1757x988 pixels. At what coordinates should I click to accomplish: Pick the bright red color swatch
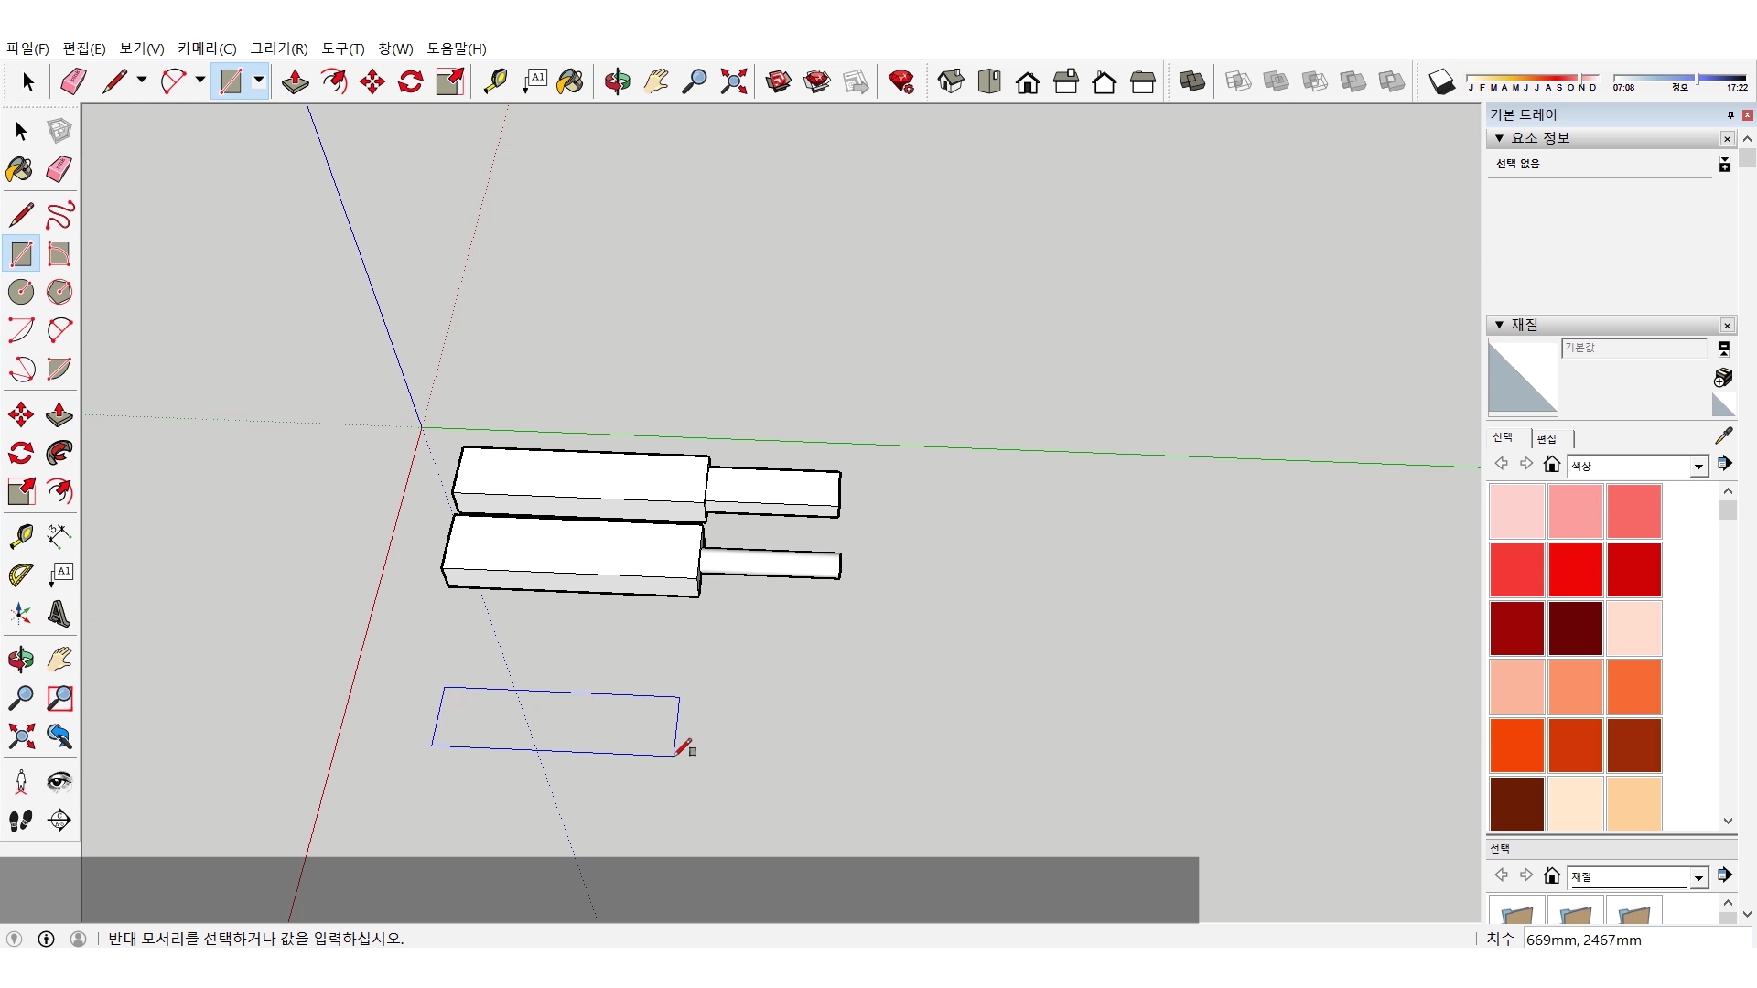coord(1575,570)
